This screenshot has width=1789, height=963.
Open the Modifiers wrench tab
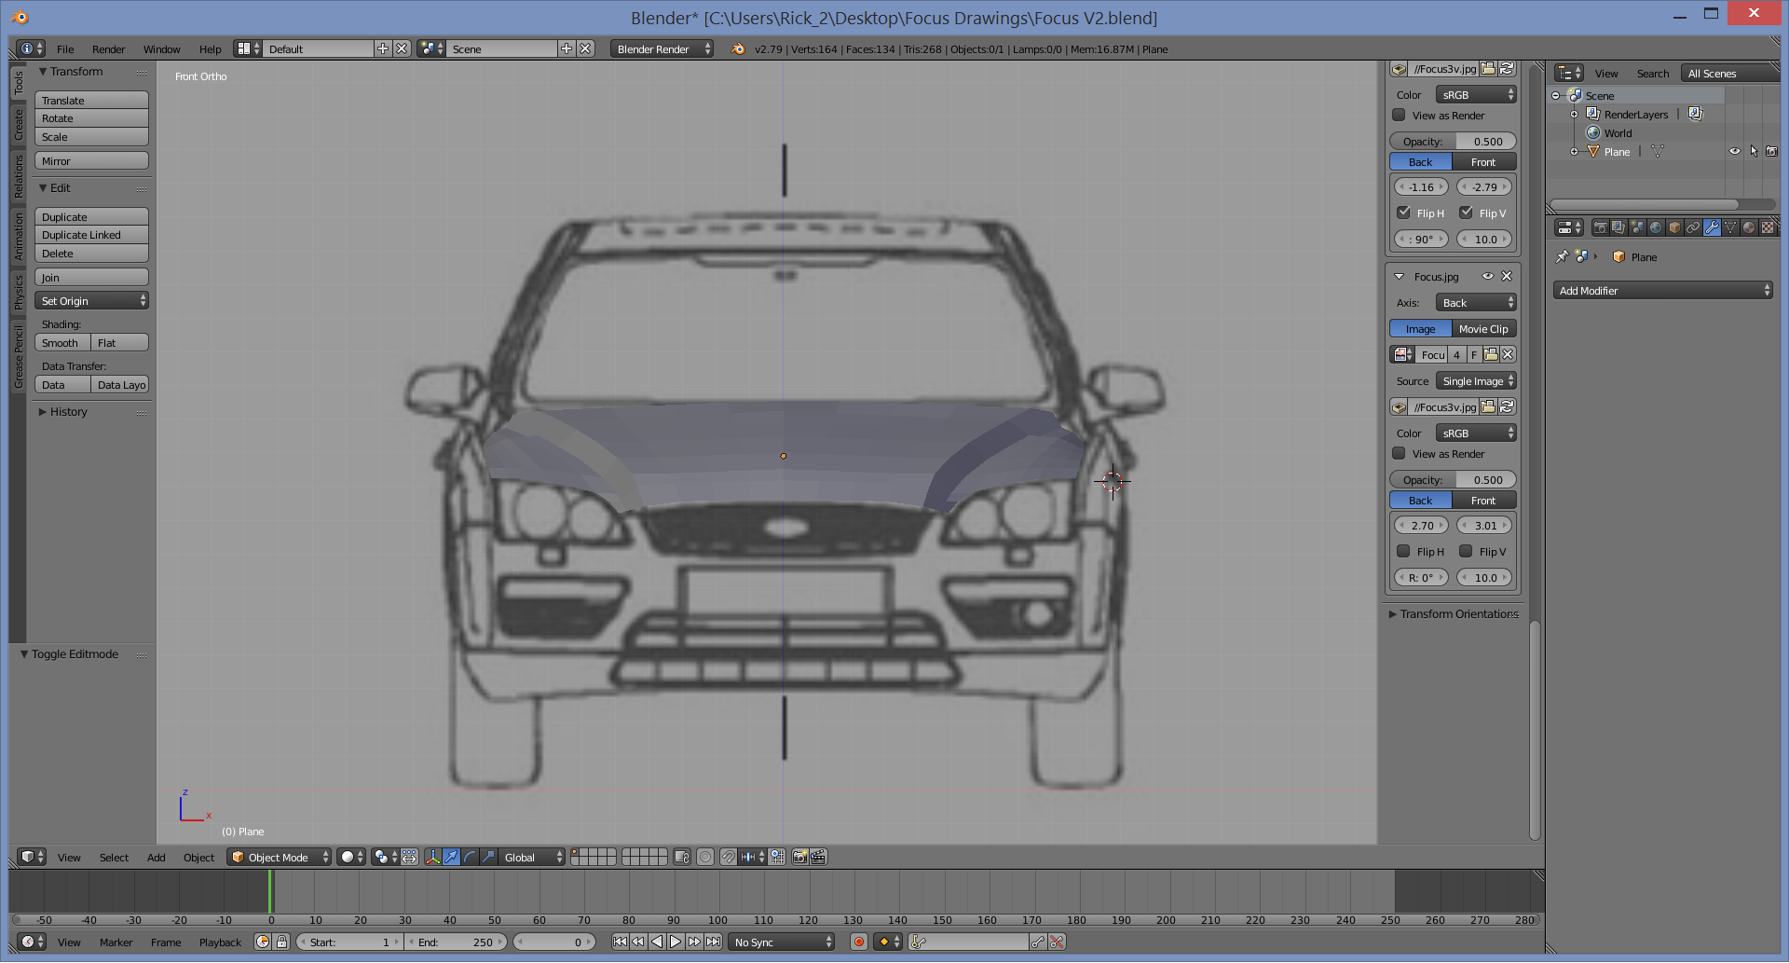[1712, 227]
